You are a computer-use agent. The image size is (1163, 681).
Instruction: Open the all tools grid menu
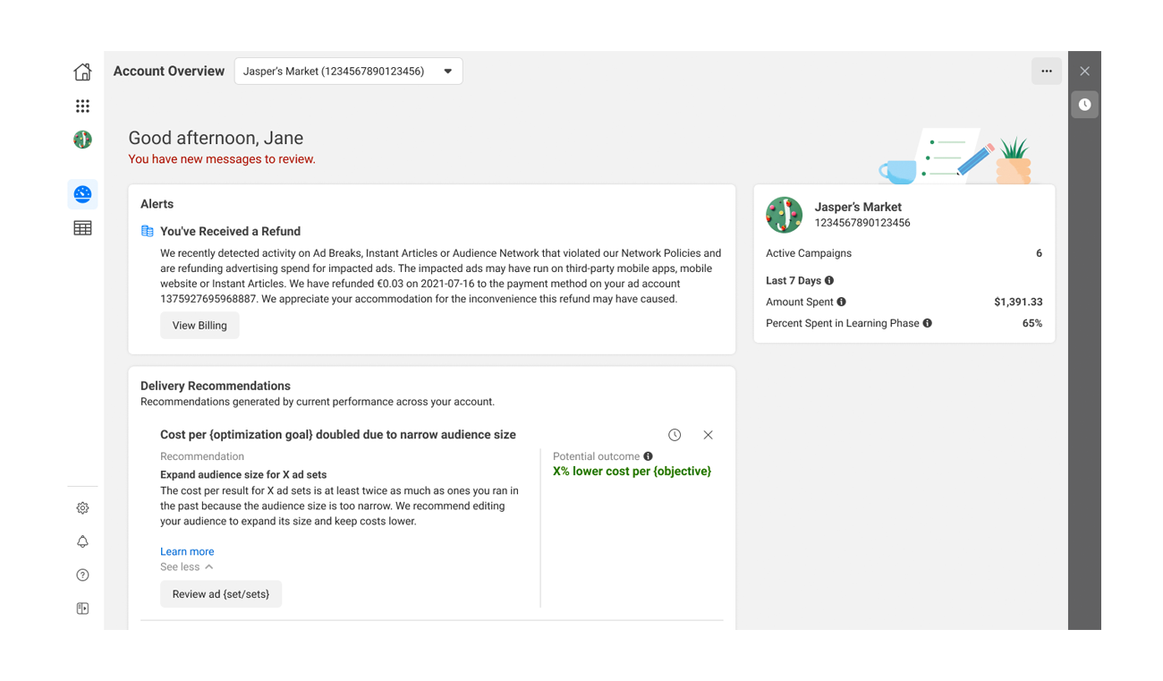click(82, 106)
